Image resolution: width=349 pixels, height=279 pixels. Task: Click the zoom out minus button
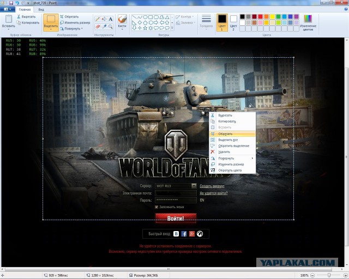(312, 275)
